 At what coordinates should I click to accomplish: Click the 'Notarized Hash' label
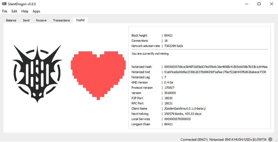click(x=141, y=67)
